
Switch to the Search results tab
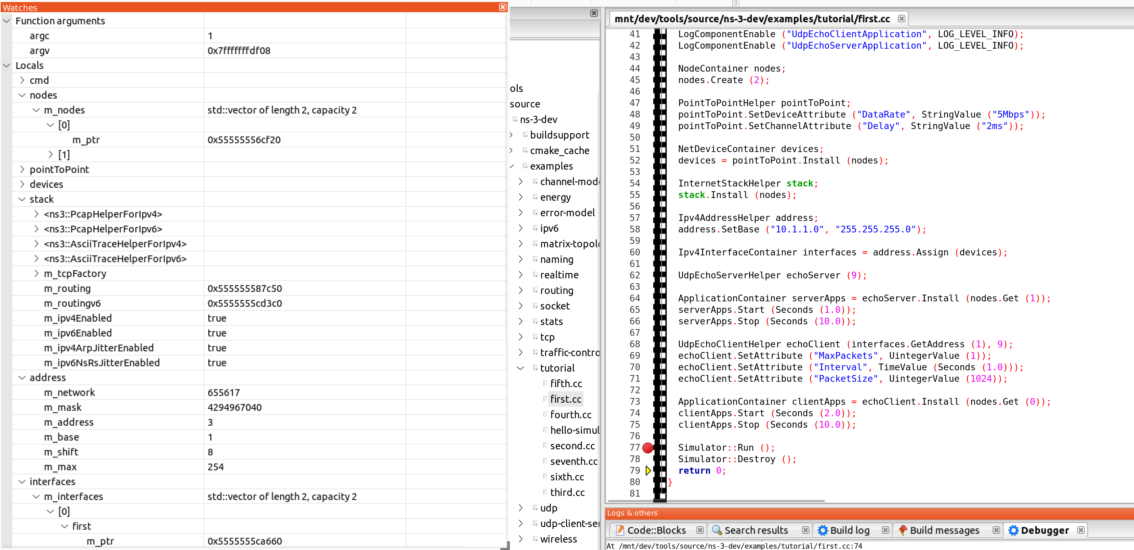[756, 530]
